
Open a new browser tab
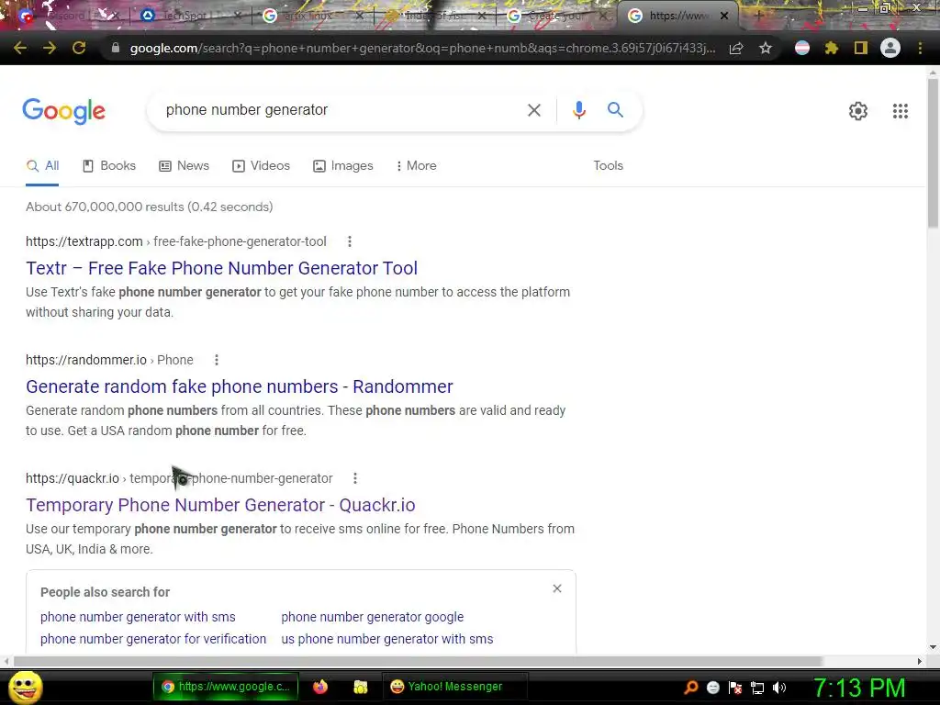[758, 16]
